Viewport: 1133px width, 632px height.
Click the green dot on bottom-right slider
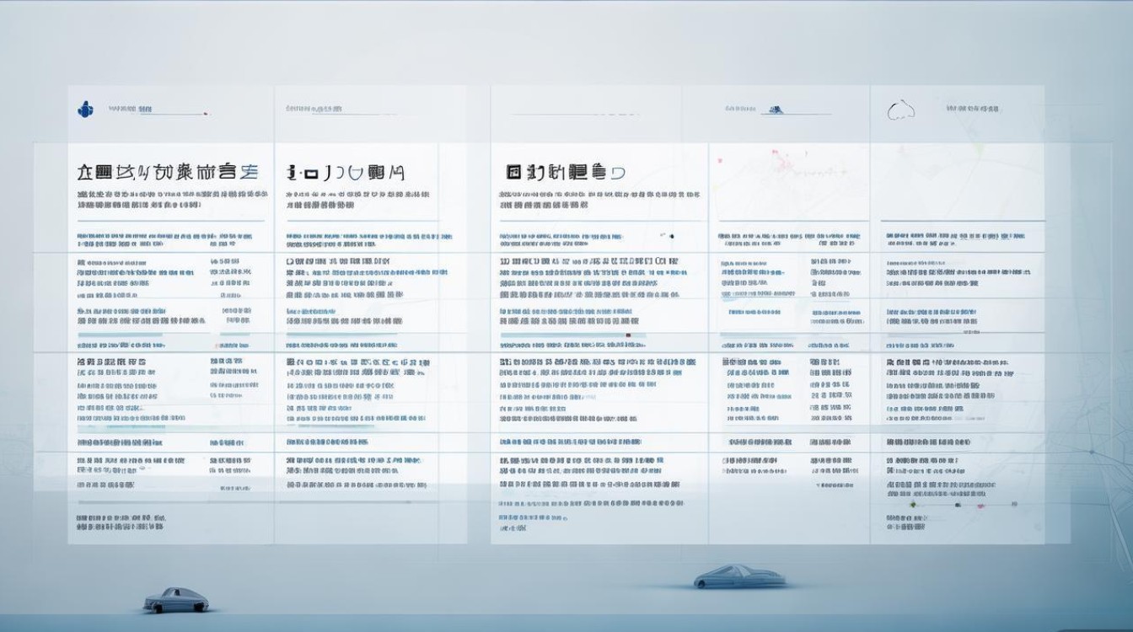tap(912, 504)
